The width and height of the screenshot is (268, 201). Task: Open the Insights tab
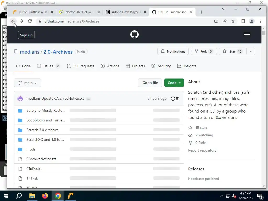point(187,66)
